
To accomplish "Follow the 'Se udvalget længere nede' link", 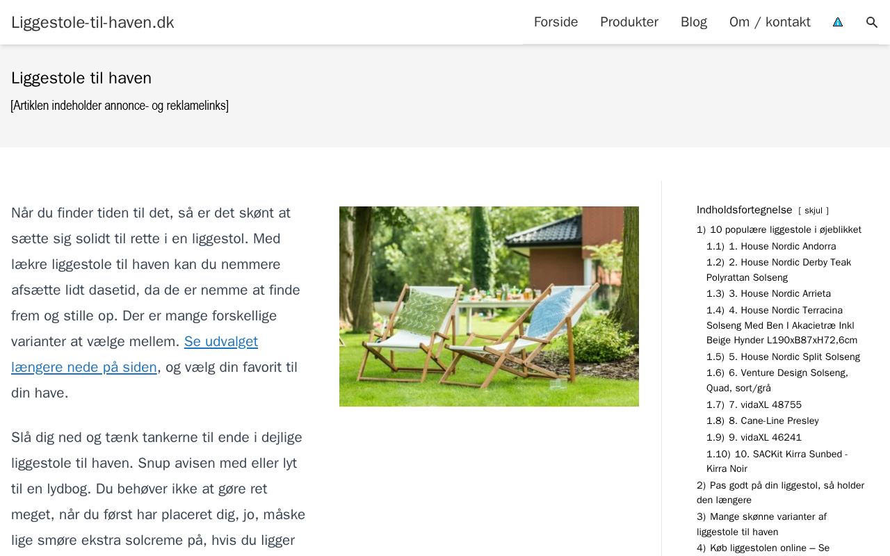I will click(x=135, y=354).
